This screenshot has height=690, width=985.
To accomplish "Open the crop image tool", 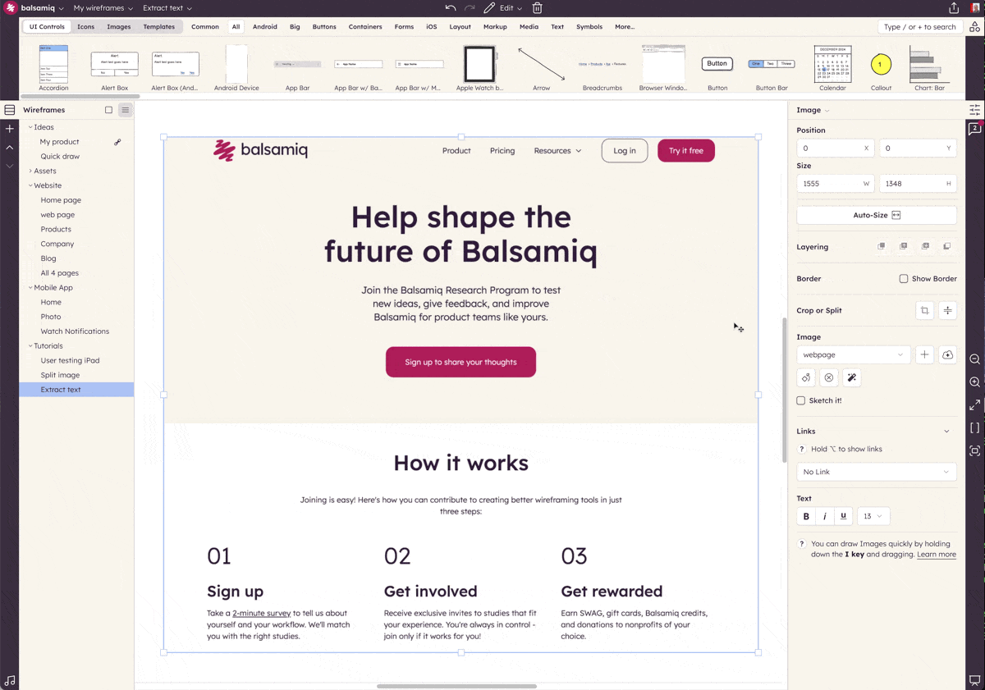I will (924, 310).
